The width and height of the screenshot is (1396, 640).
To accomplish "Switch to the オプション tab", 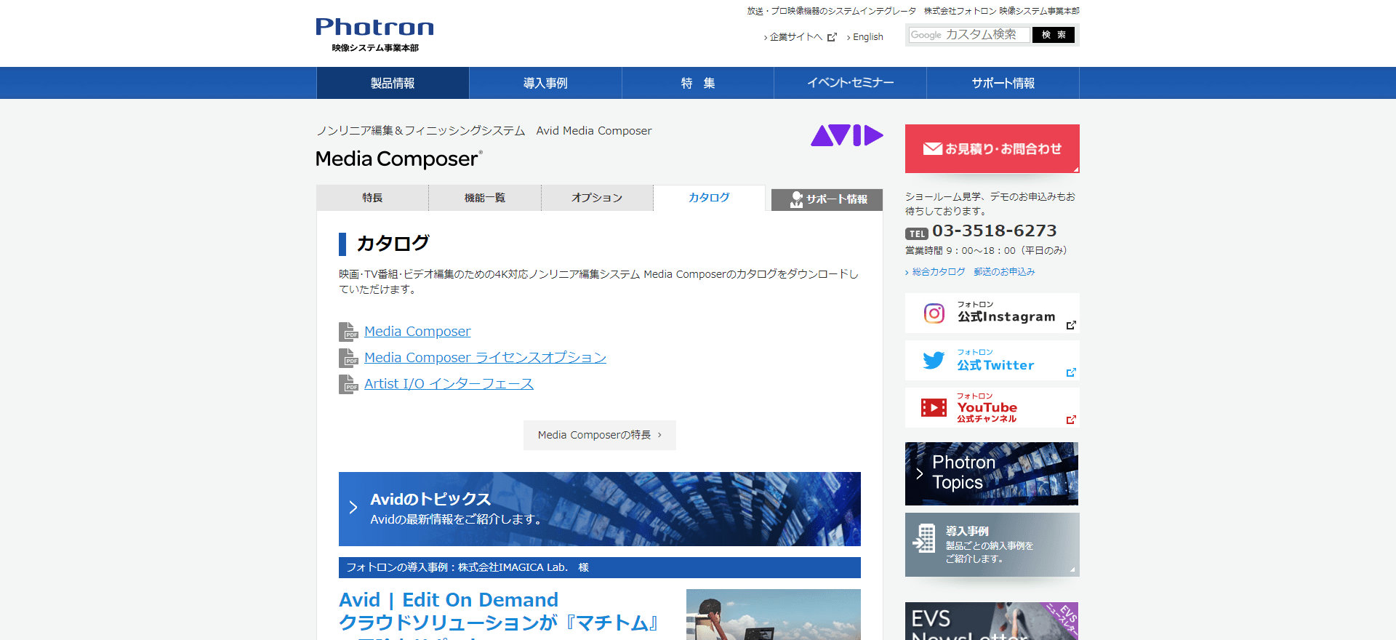I will pos(597,198).
